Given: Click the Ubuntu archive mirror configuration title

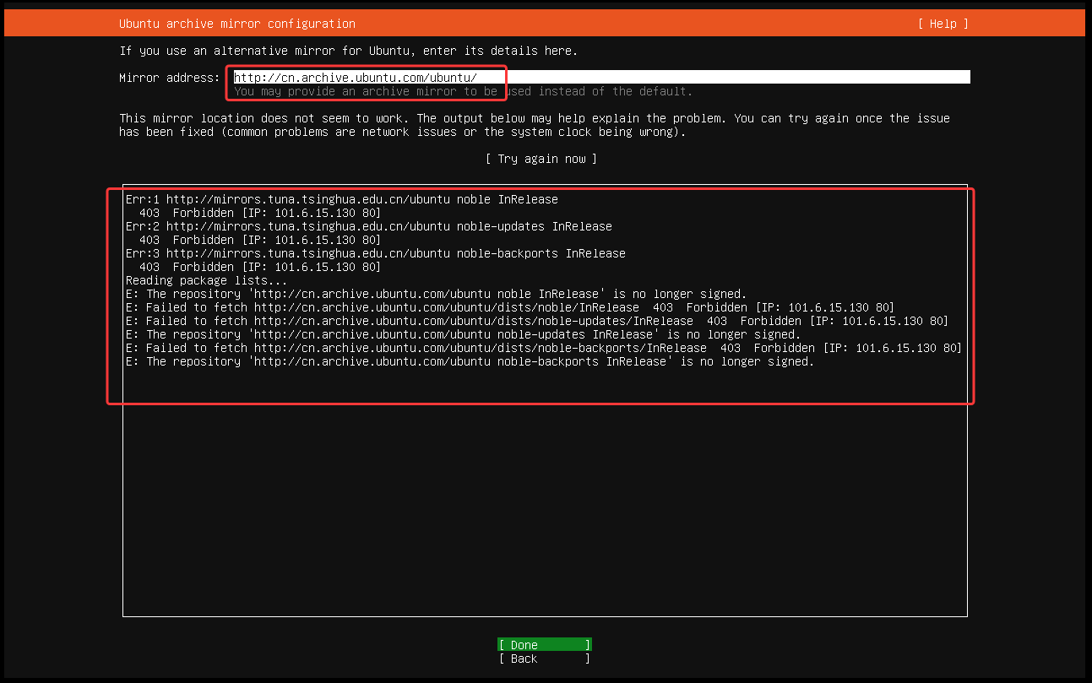Looking at the screenshot, I should 236,24.
